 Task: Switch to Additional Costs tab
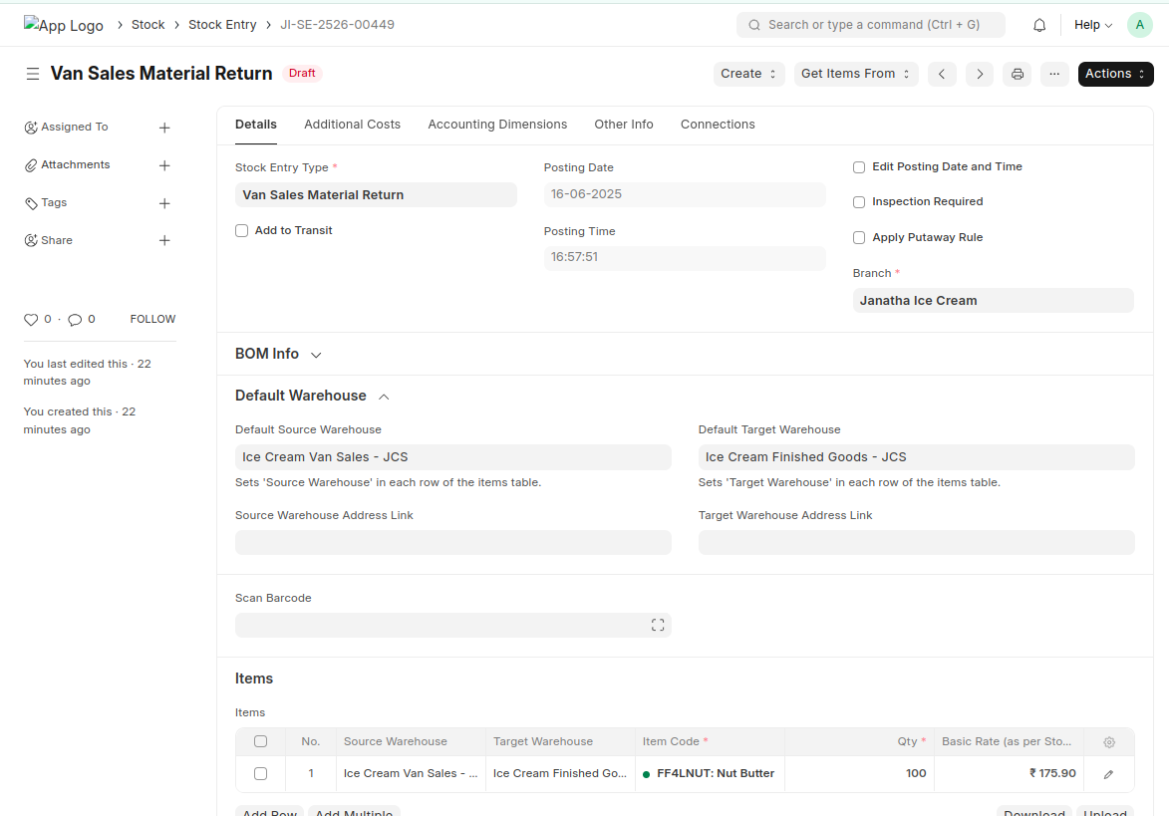(x=352, y=125)
